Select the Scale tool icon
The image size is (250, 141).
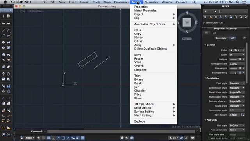click(4, 79)
